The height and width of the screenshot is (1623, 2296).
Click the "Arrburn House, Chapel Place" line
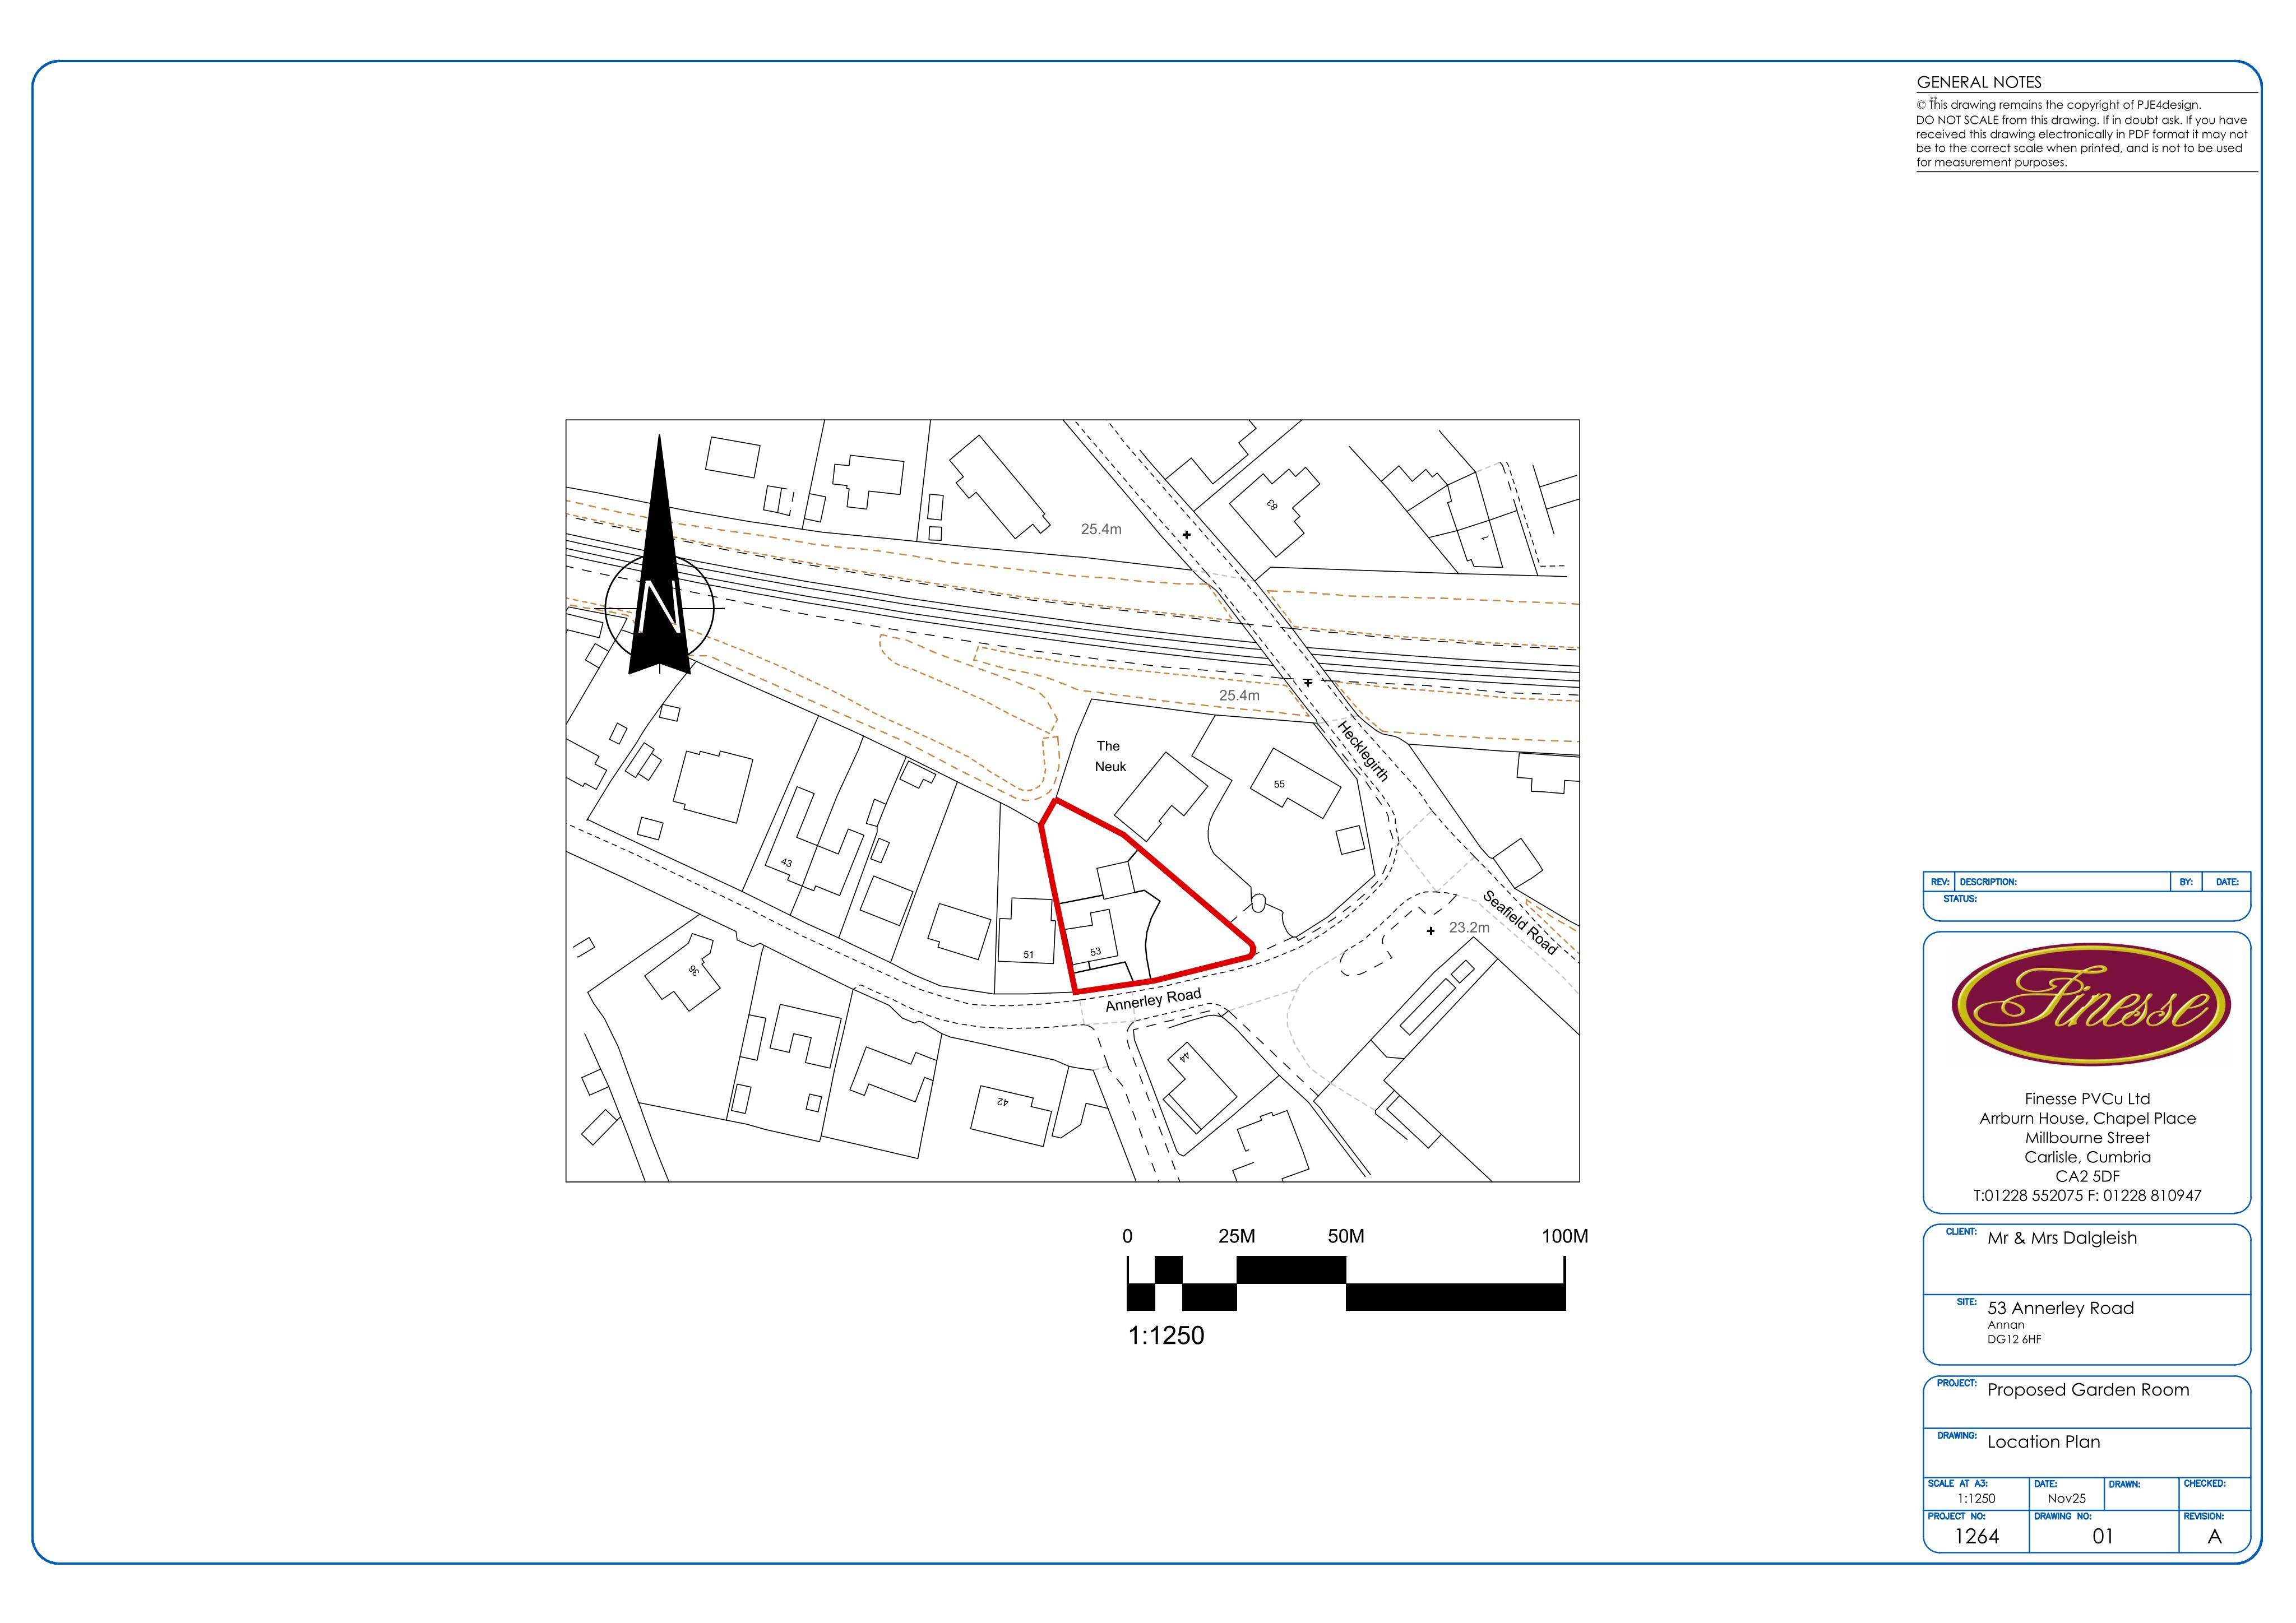click(2087, 1118)
